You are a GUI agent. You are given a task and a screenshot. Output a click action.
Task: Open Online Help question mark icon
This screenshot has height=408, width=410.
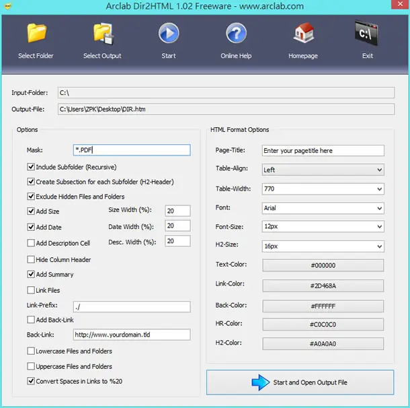[x=236, y=33]
